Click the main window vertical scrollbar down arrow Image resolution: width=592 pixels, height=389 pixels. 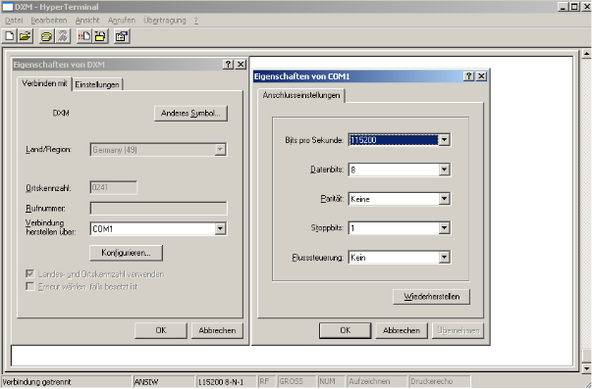pos(586,367)
